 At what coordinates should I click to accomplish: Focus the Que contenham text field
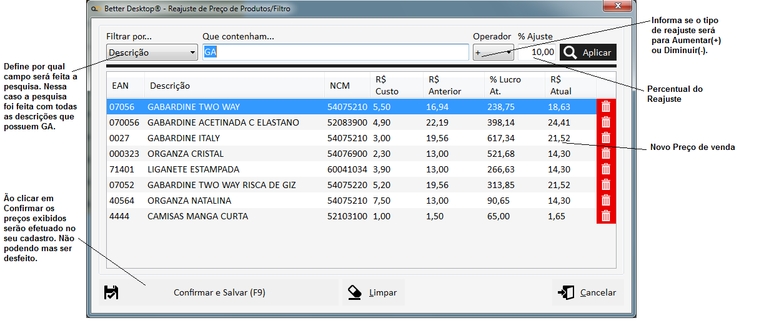(x=335, y=52)
